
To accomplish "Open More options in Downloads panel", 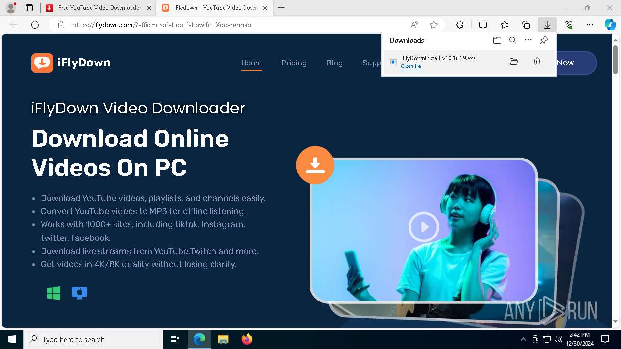I will point(528,40).
